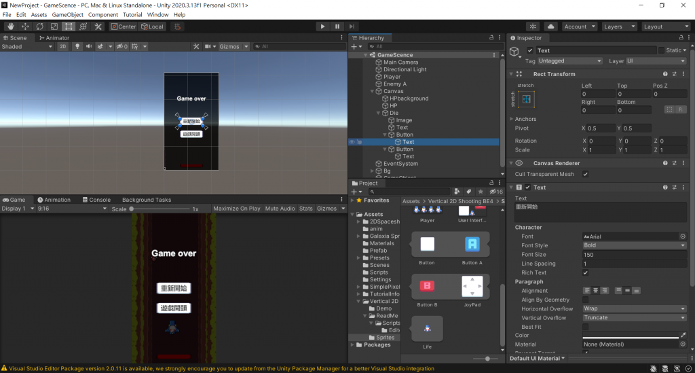Select the Move tool
The width and height of the screenshot is (695, 373).
(25, 26)
